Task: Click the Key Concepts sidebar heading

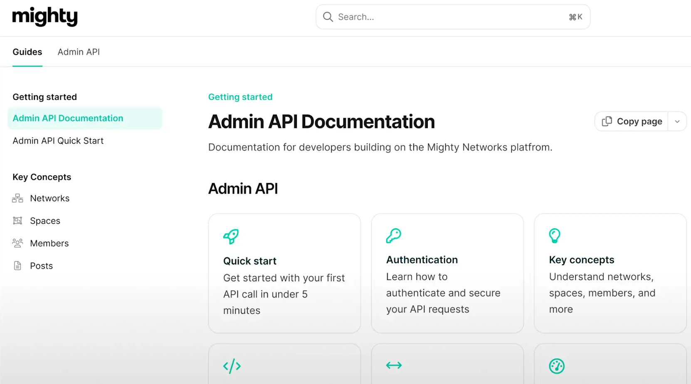Action: [42, 177]
